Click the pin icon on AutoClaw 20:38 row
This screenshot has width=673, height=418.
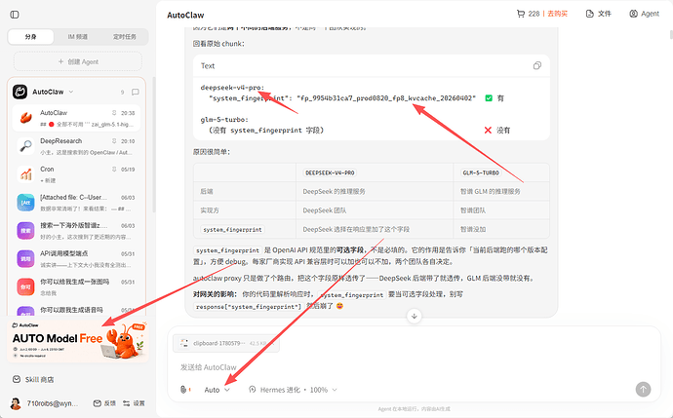(x=114, y=113)
